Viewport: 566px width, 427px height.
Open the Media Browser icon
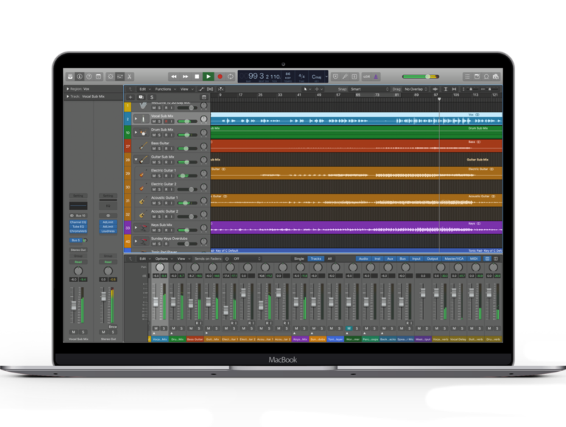click(x=495, y=77)
